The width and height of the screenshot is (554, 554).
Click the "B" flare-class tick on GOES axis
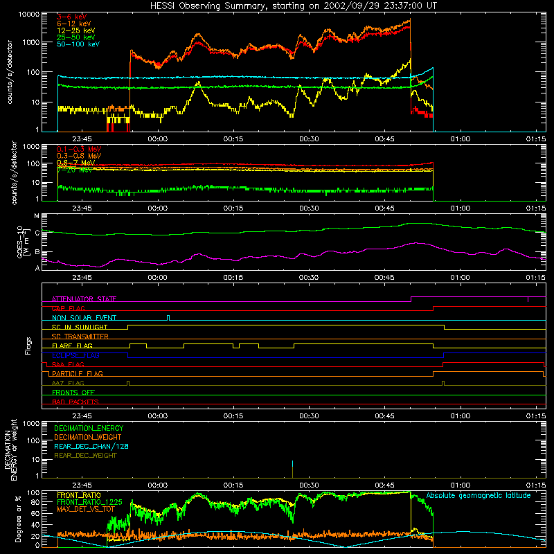[37, 252]
